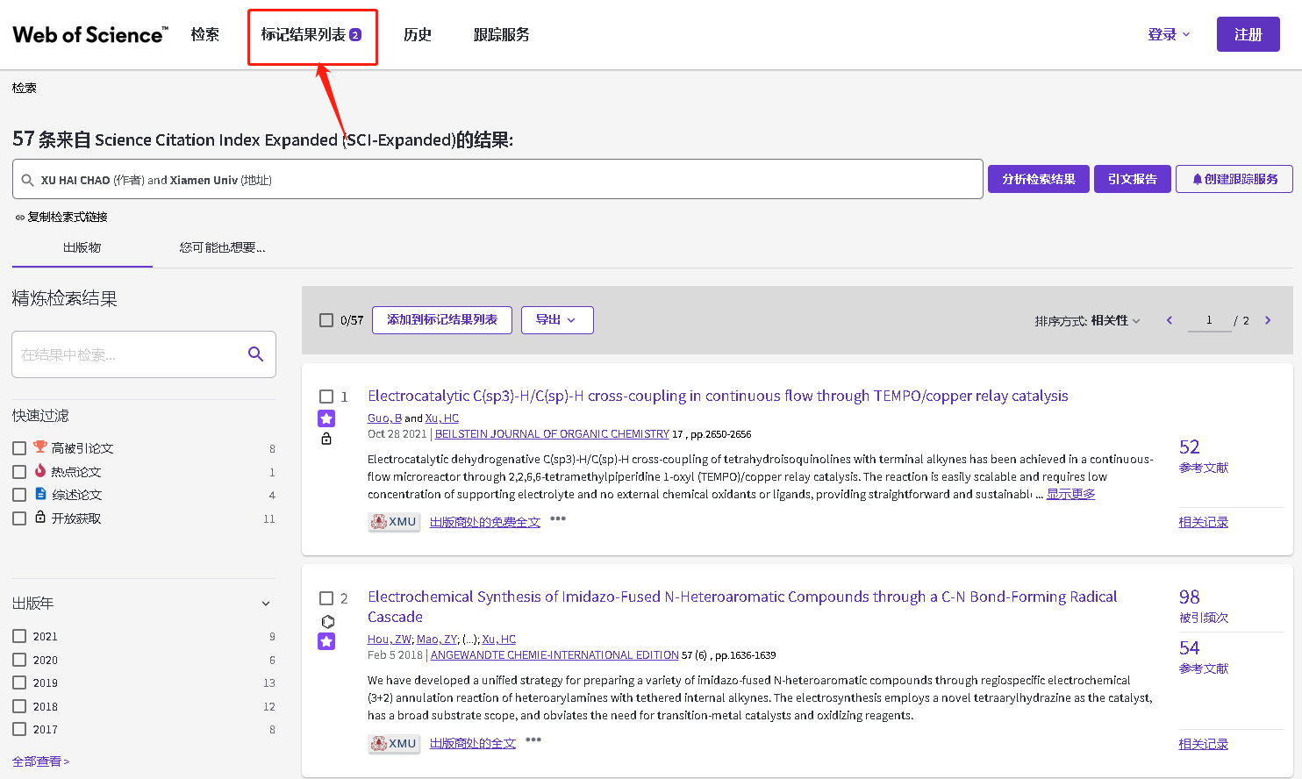Collapse the 出版年 filter section
The width and height of the screenshot is (1302, 779).
pyautogui.click(x=266, y=604)
